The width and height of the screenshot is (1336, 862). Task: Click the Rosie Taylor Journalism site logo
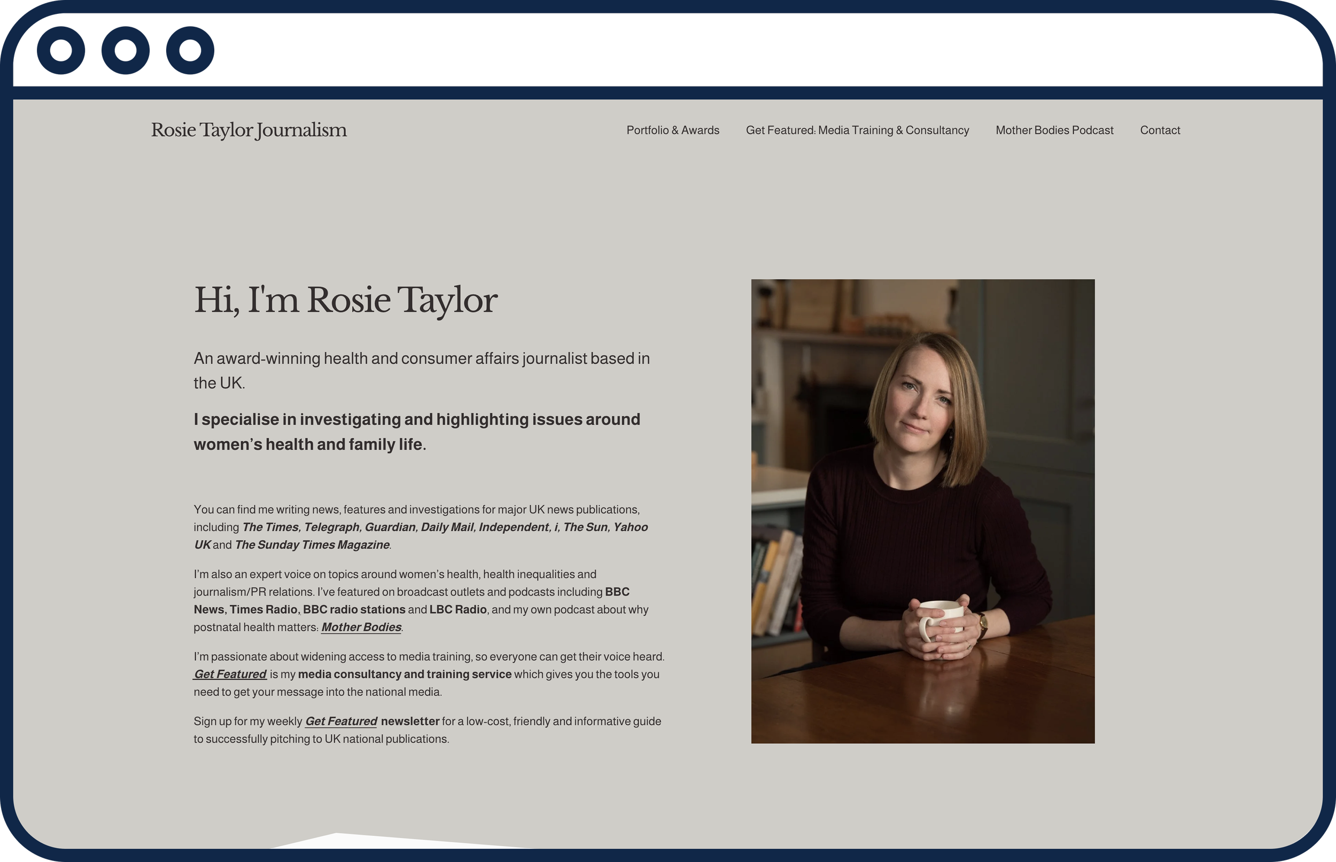[248, 130]
